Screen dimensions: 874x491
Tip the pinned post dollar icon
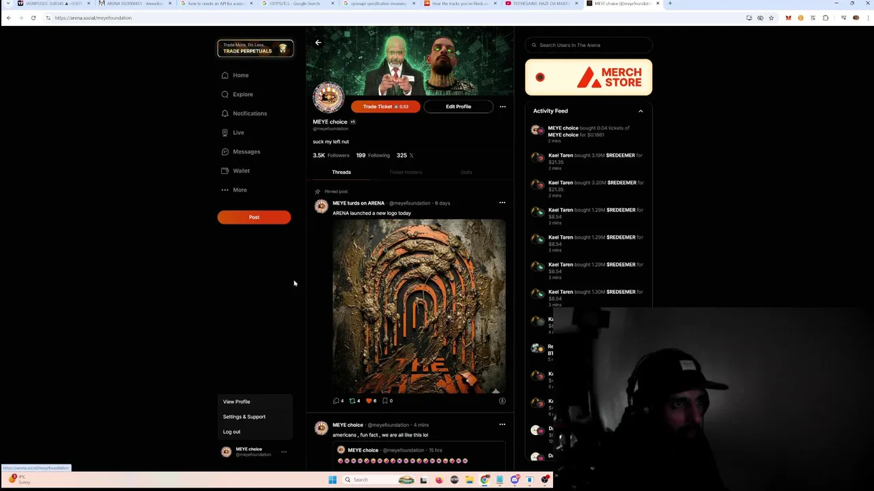point(502,401)
